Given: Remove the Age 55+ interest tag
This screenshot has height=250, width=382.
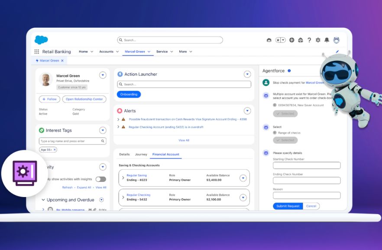Looking at the screenshot, I should [55, 150].
